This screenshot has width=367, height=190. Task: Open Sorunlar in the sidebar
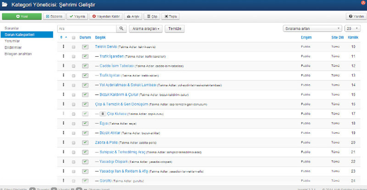point(12,28)
